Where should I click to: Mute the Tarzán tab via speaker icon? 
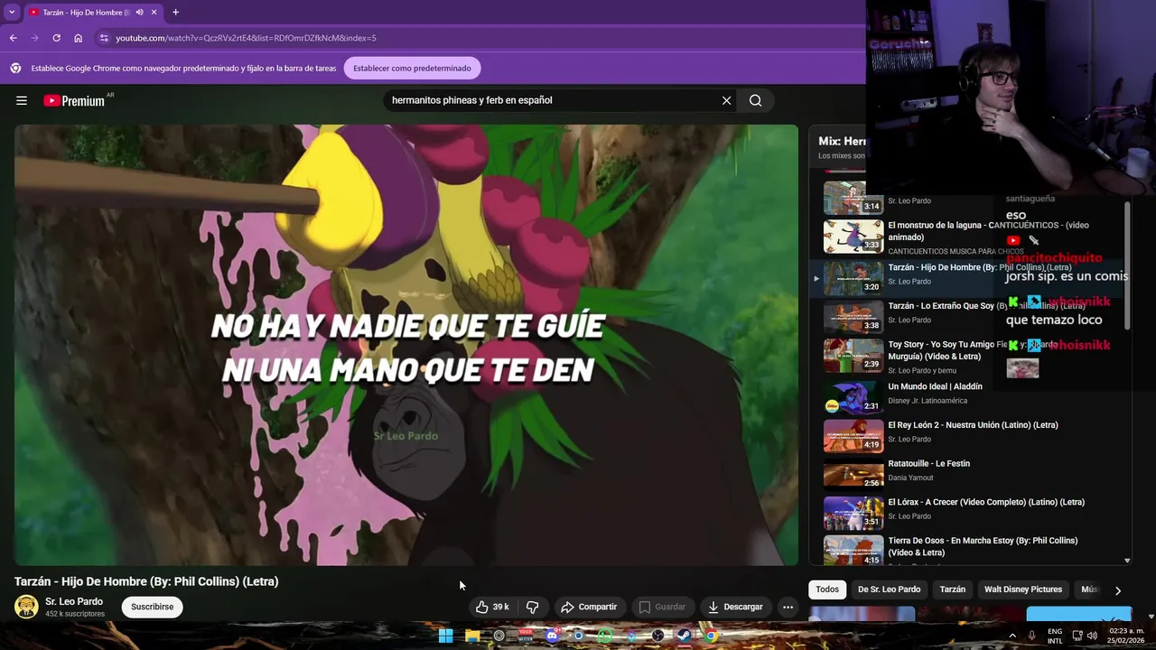(x=139, y=12)
